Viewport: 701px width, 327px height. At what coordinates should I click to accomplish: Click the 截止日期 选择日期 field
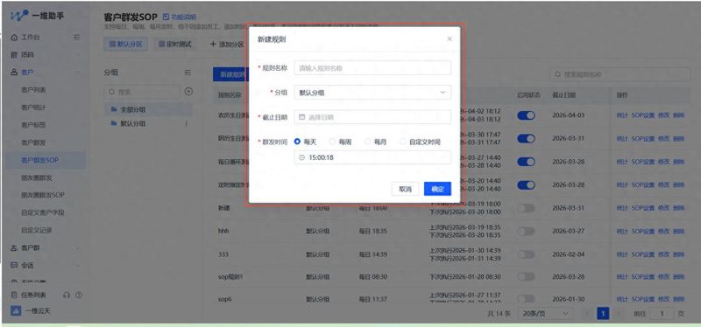coord(372,117)
